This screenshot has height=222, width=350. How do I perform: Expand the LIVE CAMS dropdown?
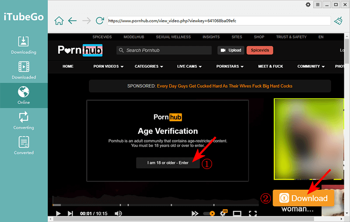tap(189, 66)
